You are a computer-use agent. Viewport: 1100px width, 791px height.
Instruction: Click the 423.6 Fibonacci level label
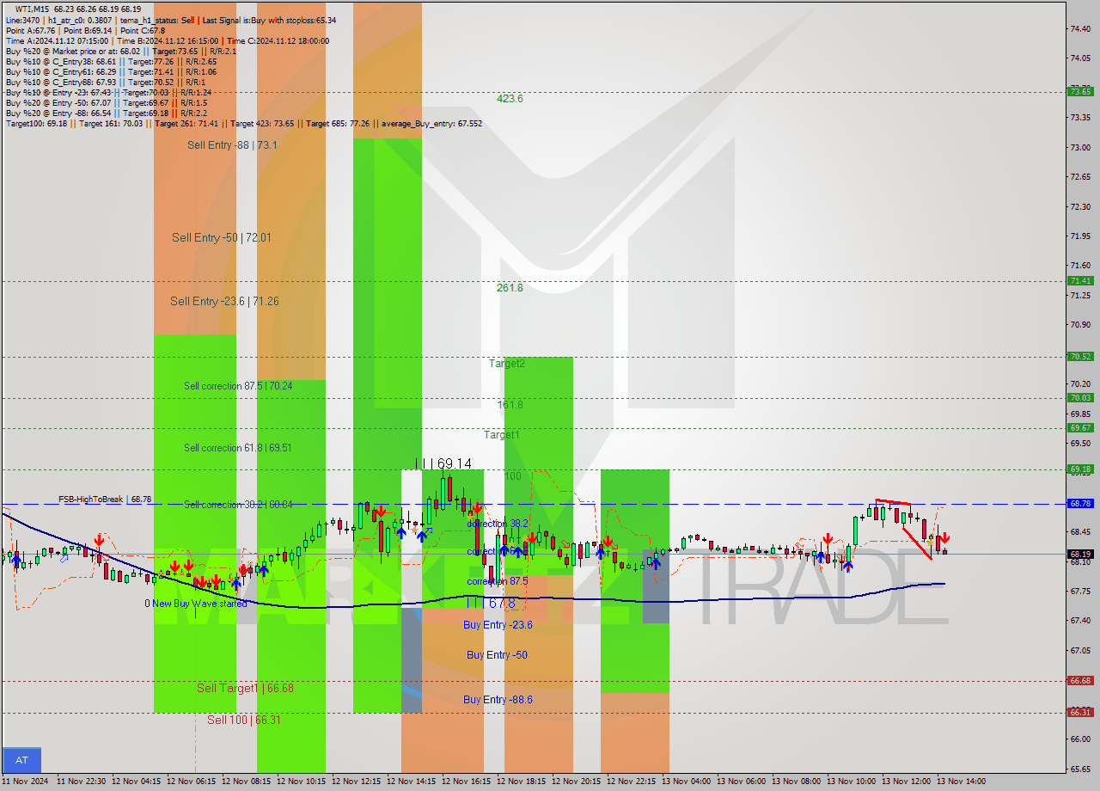coord(510,99)
